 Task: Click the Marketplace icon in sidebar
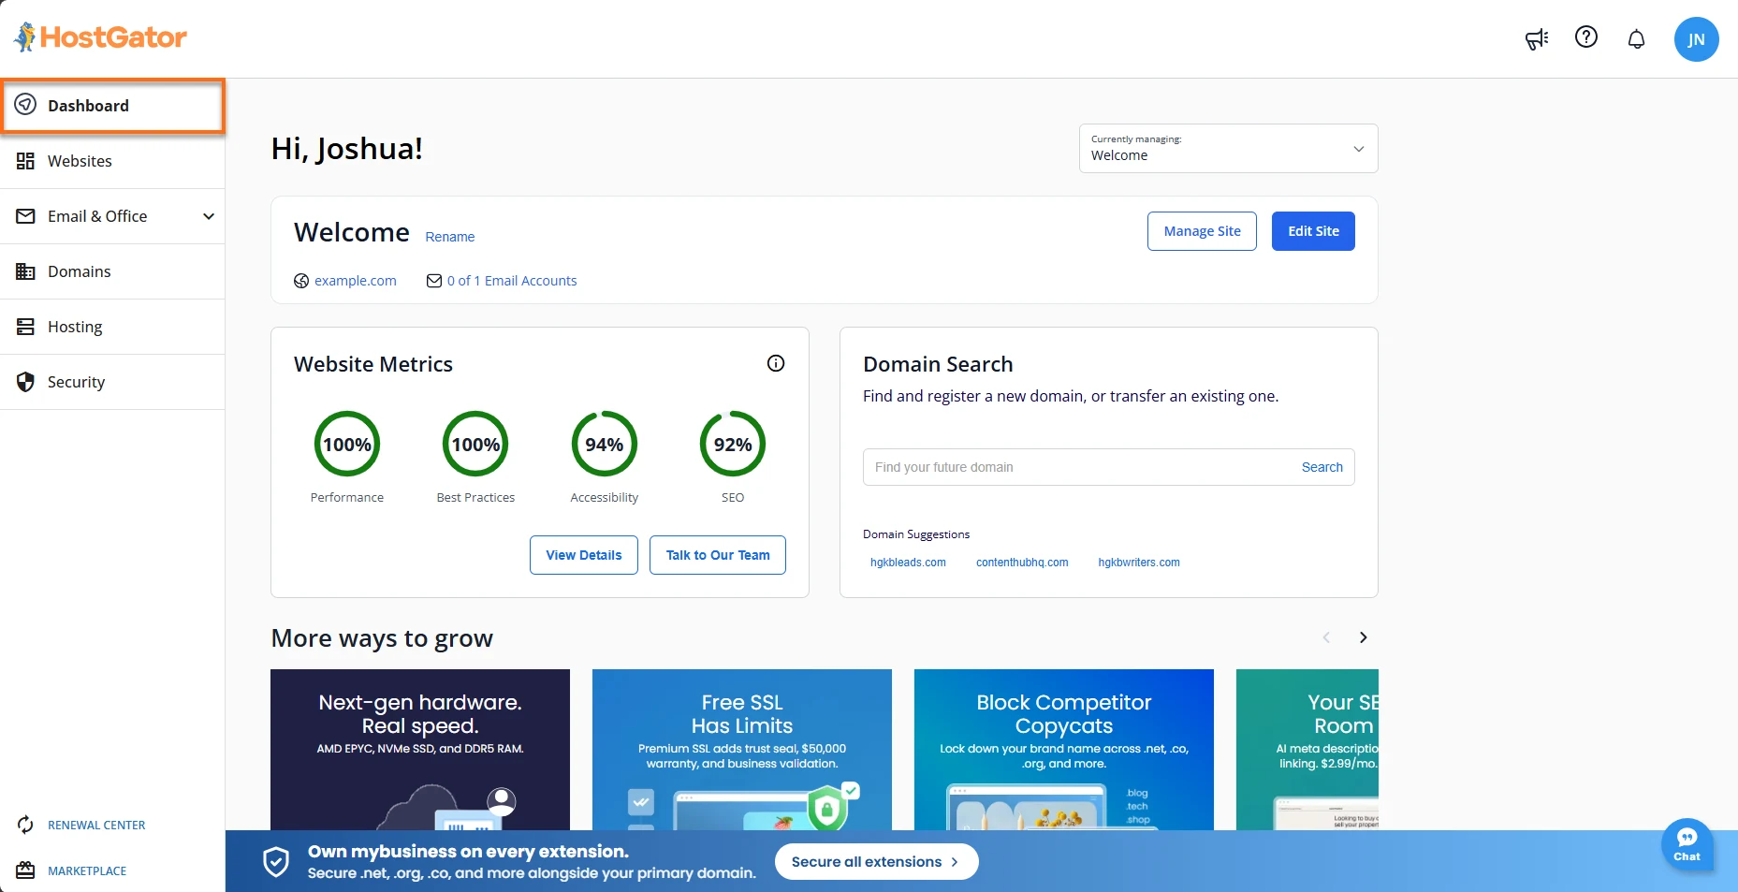click(x=26, y=870)
